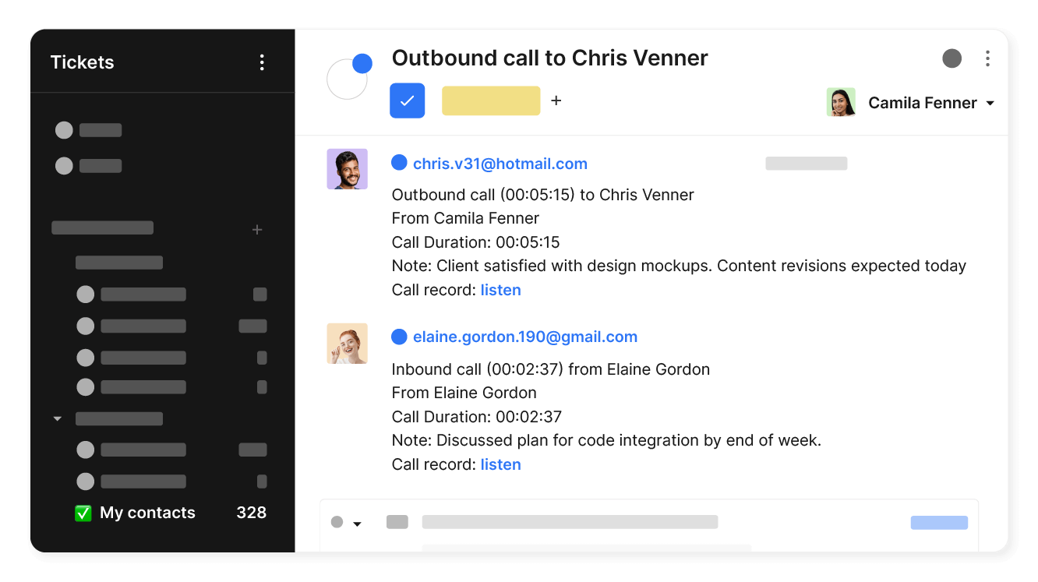Open the reply type dropdown arrow
This screenshot has height=582, width=1038.
click(x=357, y=524)
